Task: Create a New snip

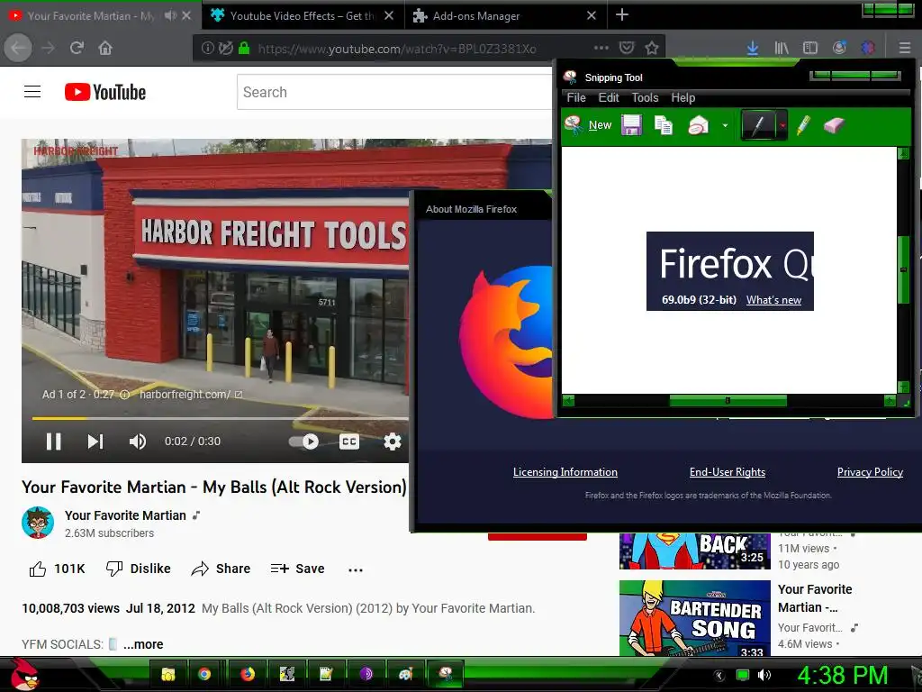Action: (x=588, y=124)
